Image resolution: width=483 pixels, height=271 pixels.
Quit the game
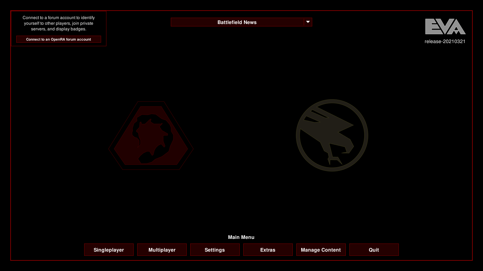374,250
